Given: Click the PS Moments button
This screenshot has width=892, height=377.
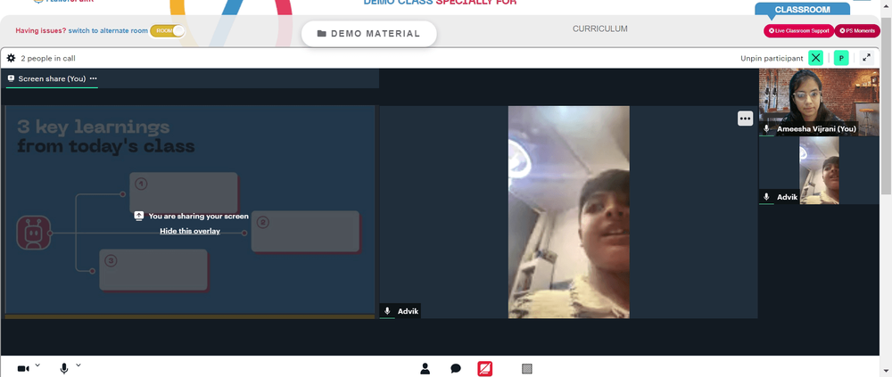Looking at the screenshot, I should pyautogui.click(x=856, y=30).
